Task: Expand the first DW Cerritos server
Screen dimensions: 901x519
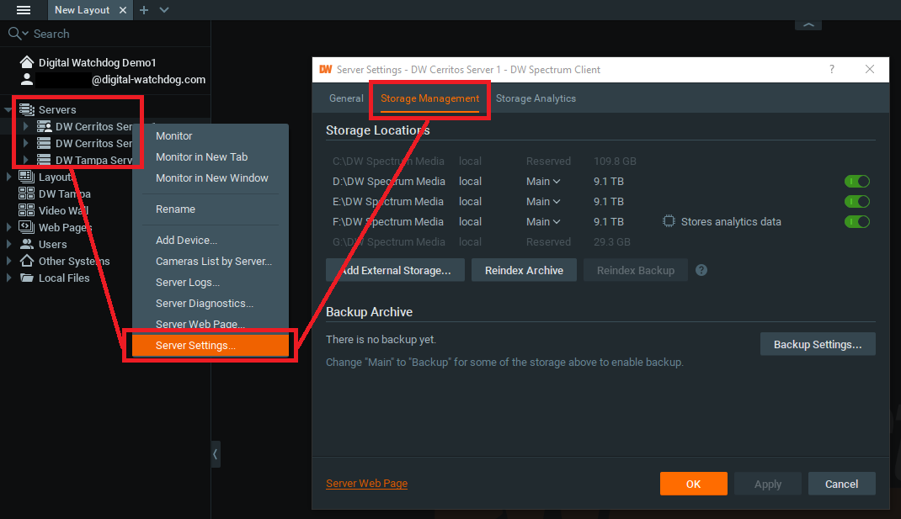Action: pos(25,126)
